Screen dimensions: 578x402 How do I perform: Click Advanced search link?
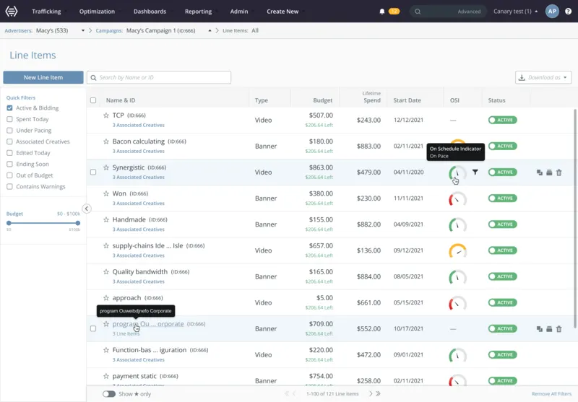tap(469, 12)
